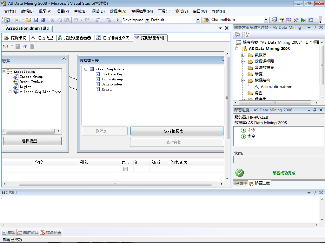Open the Properties Window toolbar icon
The width and height of the screenshot is (325, 243).
[x=281, y=20]
